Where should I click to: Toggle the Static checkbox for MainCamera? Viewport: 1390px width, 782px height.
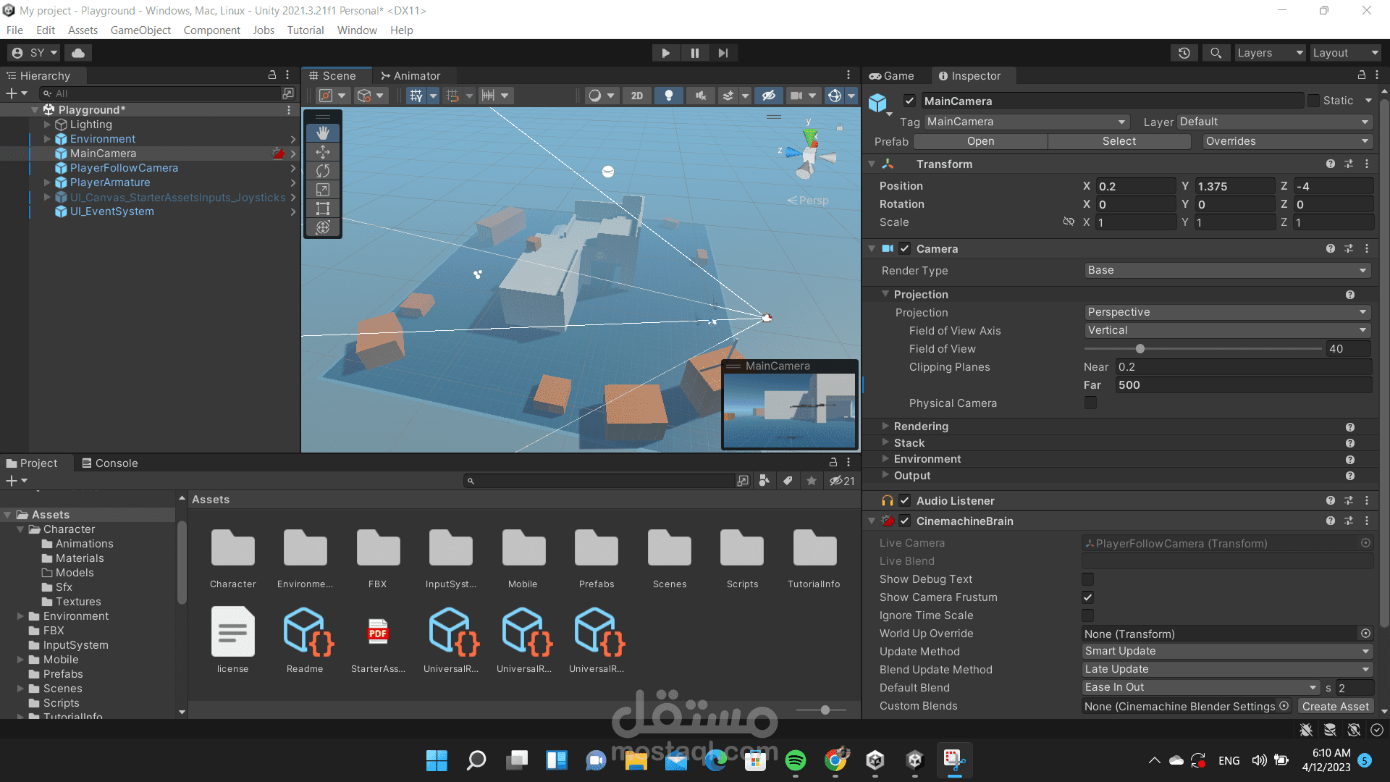click(1313, 101)
